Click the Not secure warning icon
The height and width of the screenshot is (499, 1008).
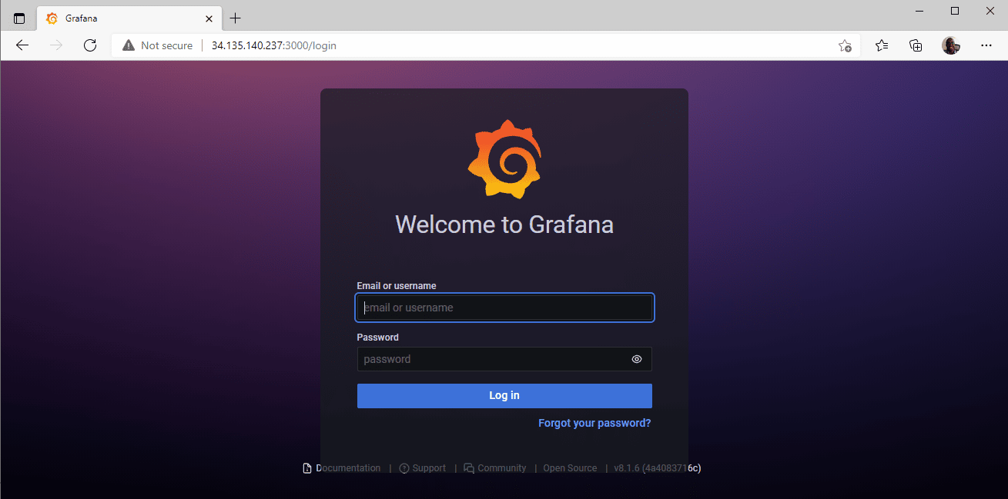(x=129, y=45)
